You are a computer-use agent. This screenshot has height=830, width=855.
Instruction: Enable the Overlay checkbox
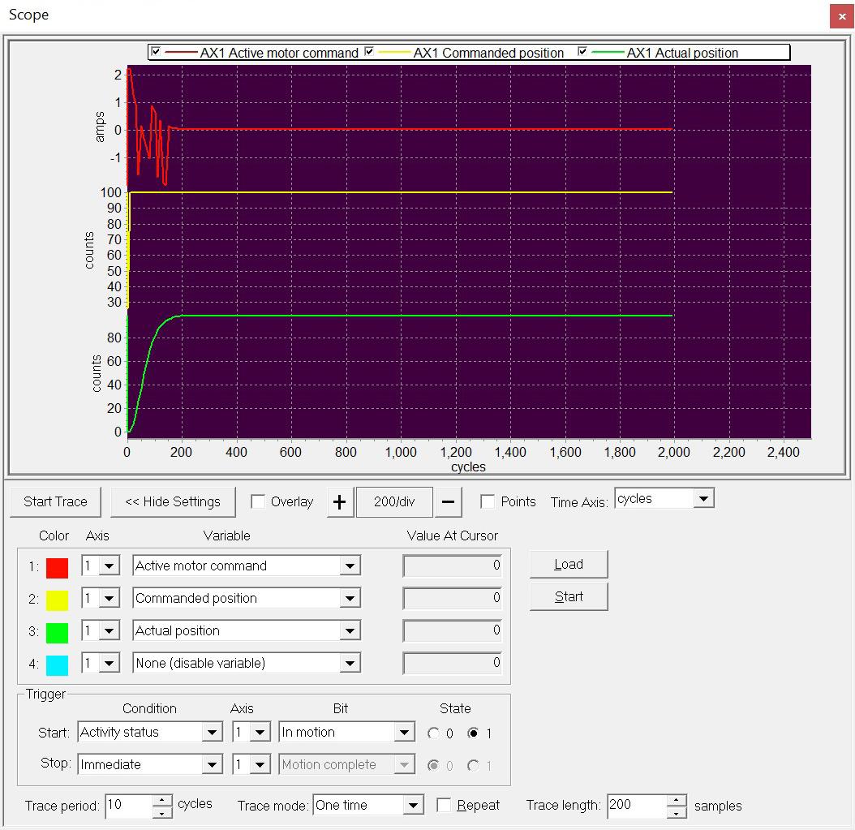click(x=258, y=501)
